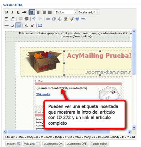Center align the text
This screenshot has width=141, height=147.
[38, 12]
